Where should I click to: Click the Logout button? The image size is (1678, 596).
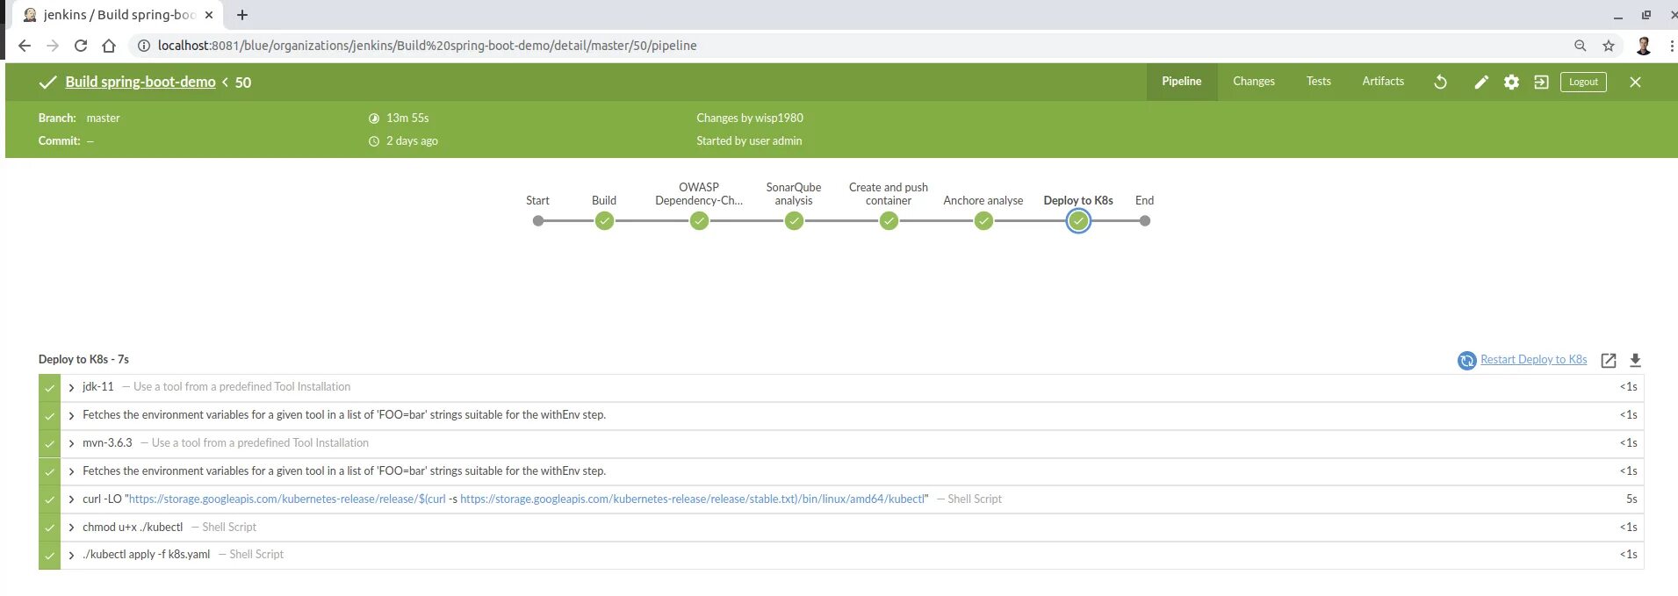[x=1583, y=82]
